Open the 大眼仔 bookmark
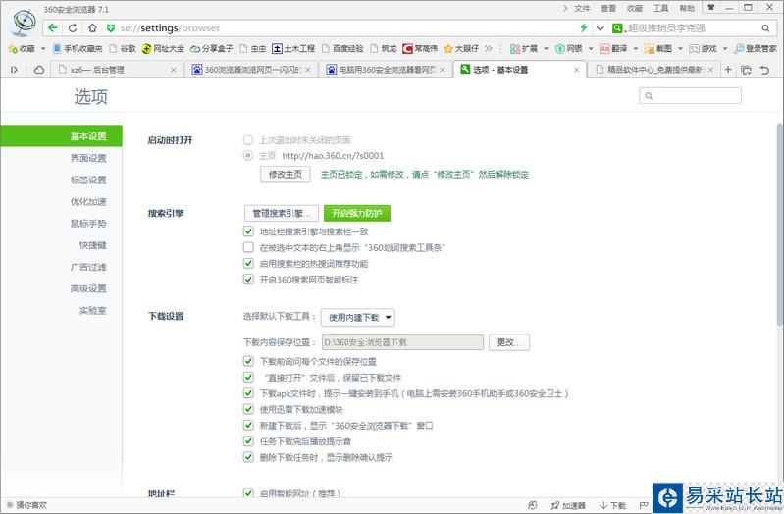 click(461, 48)
